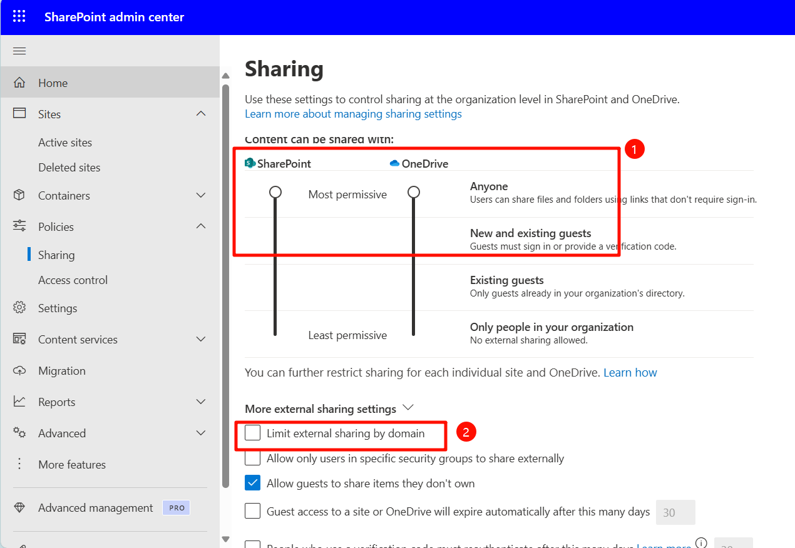The height and width of the screenshot is (548, 795).
Task: Click the hamburger menu icon
Action: pos(20,51)
